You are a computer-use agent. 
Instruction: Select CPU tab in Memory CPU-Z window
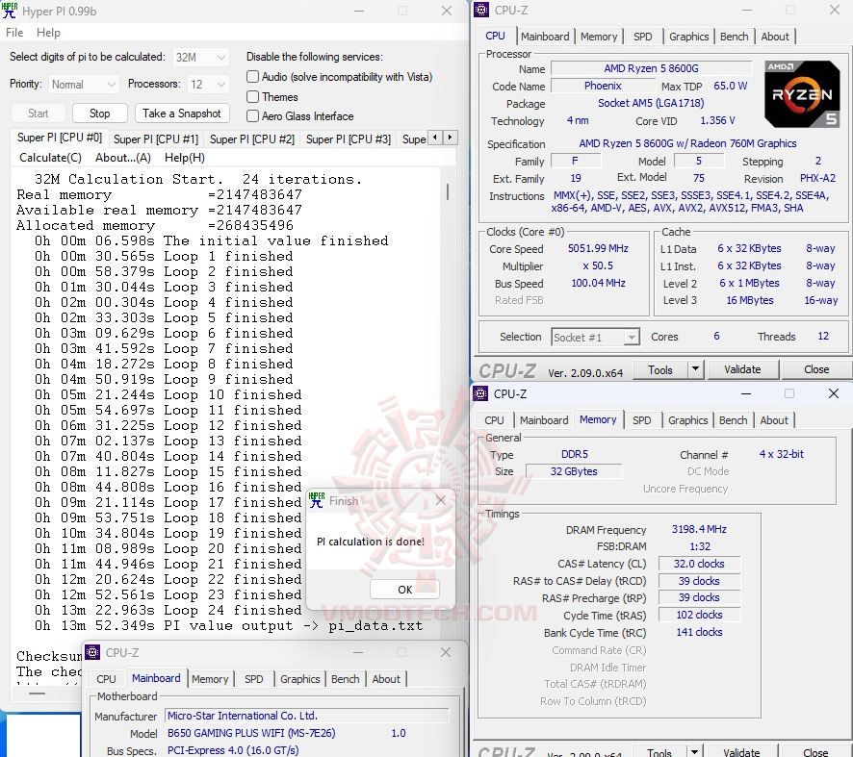pyautogui.click(x=494, y=420)
